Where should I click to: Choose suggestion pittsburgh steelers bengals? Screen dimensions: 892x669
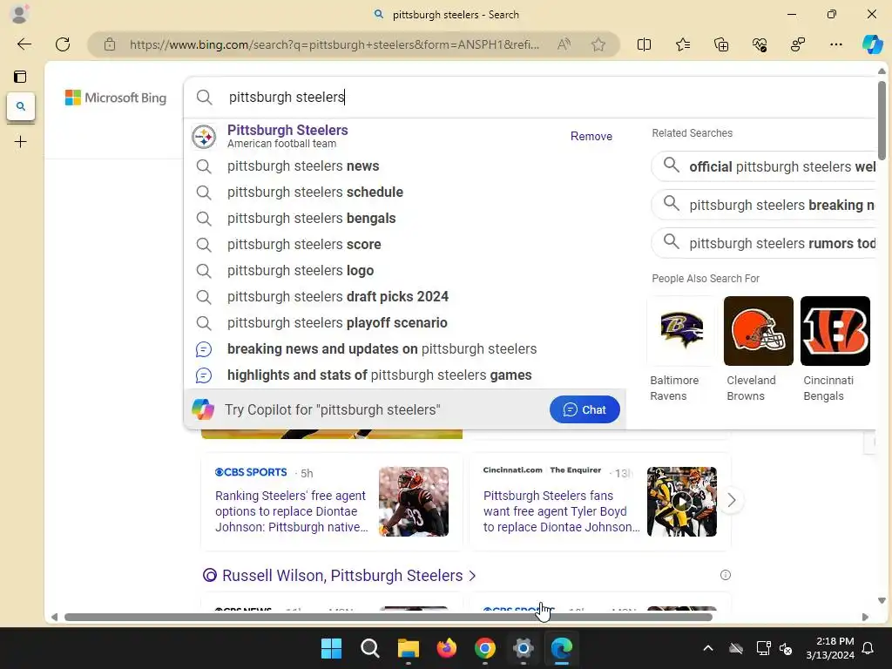[405, 219]
